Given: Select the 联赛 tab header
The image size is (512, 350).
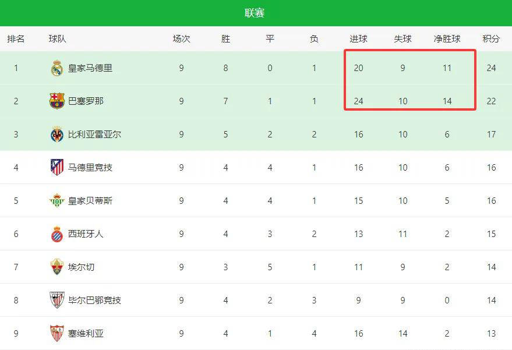Looking at the screenshot, I should pyautogui.click(x=255, y=13).
